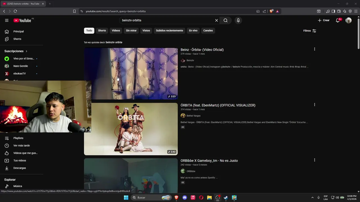Click the taskbar Buscar search box
This screenshot has height=202, width=360.
[x=152, y=198]
